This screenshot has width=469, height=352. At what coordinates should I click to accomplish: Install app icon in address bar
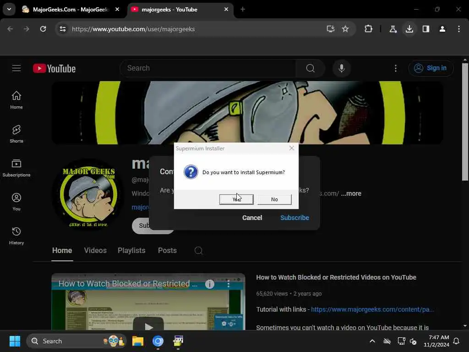coord(331,29)
